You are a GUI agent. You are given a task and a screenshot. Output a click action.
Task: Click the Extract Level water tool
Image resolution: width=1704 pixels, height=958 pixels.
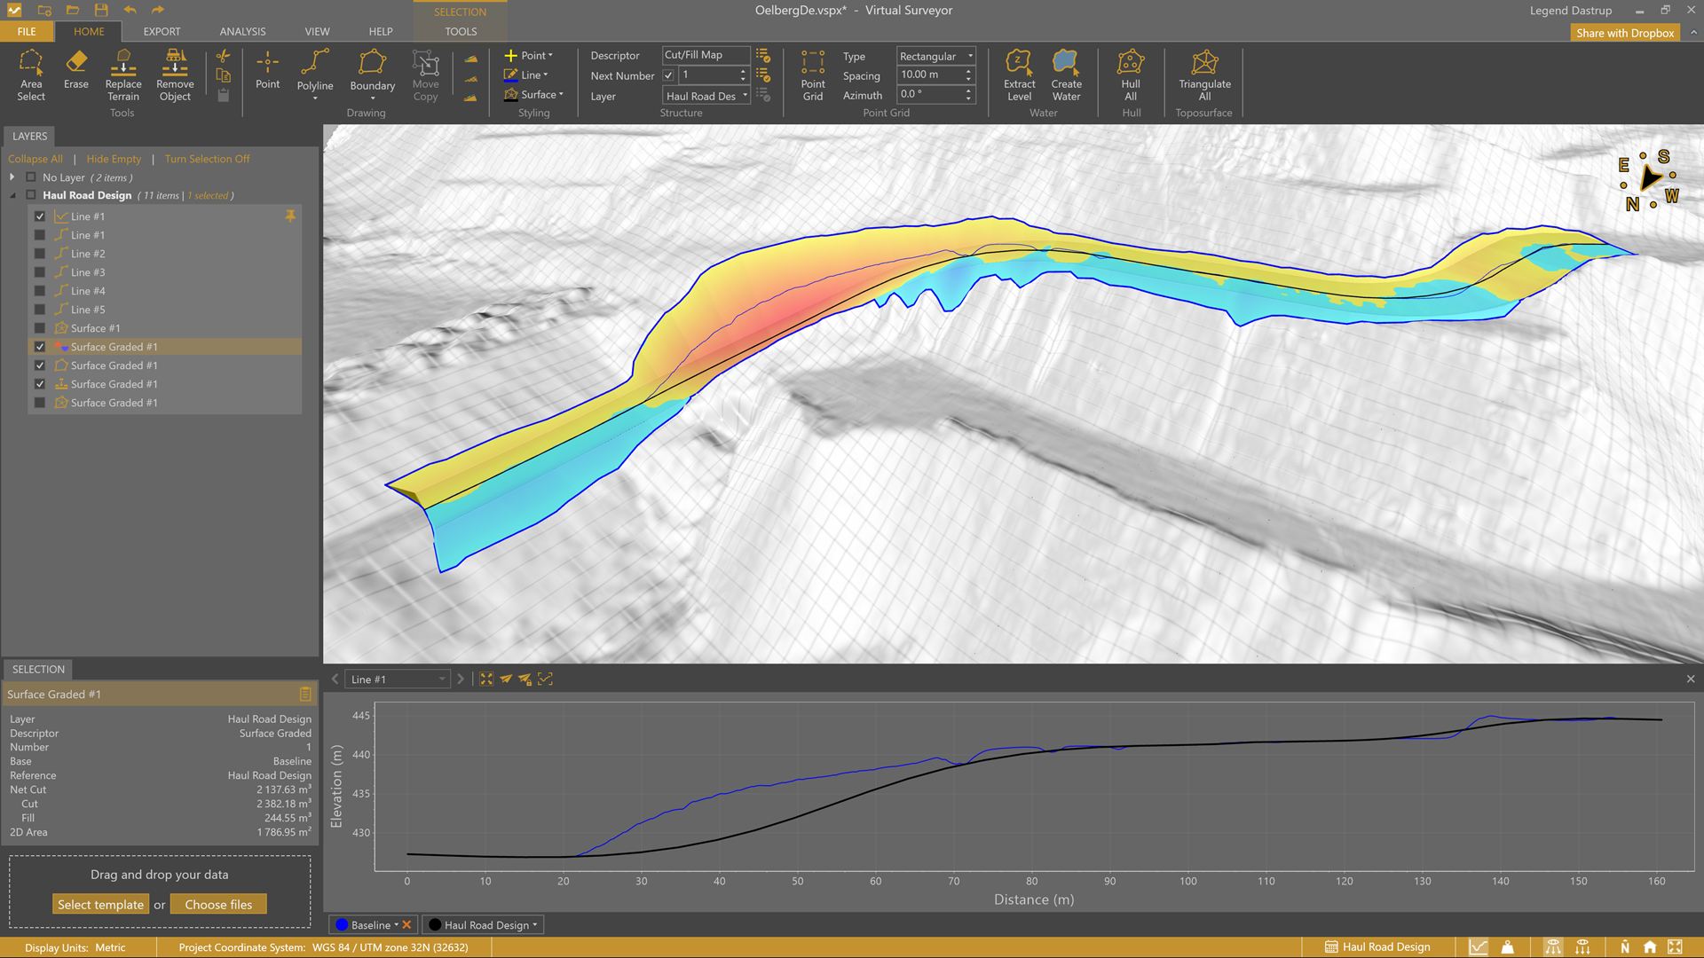[x=1019, y=75]
